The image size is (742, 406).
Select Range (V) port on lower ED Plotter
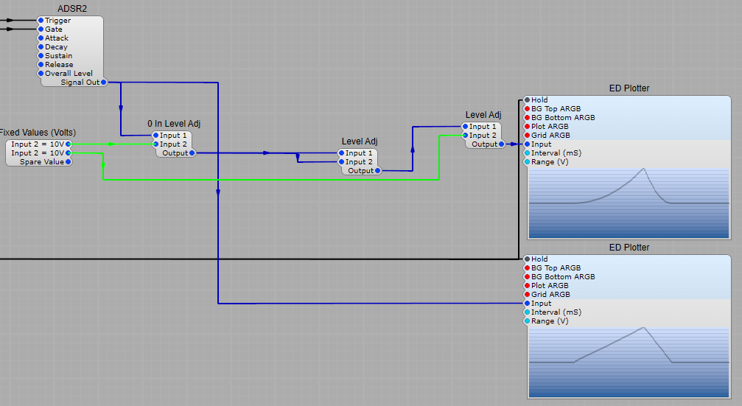(x=527, y=321)
